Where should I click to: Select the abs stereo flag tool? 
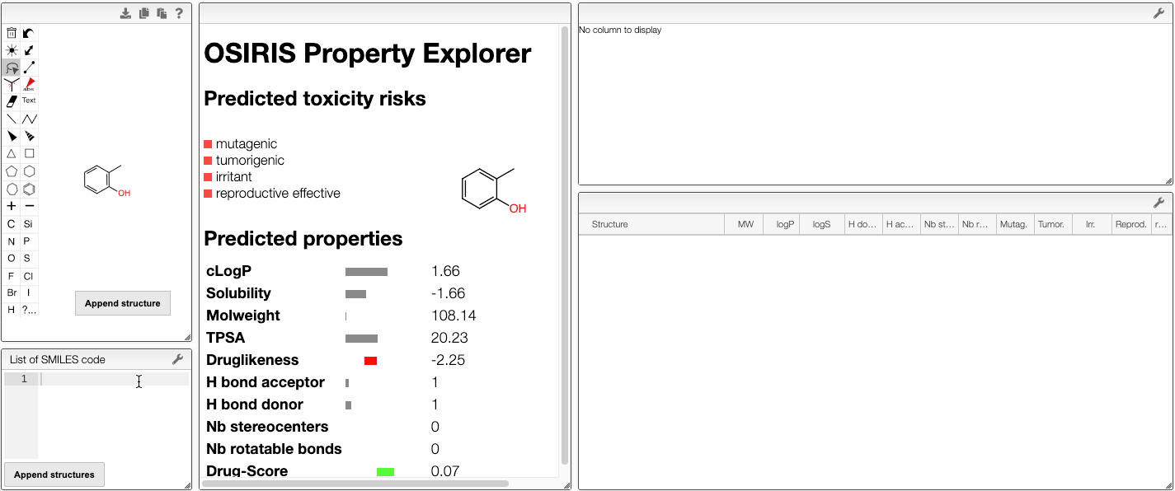[29, 85]
